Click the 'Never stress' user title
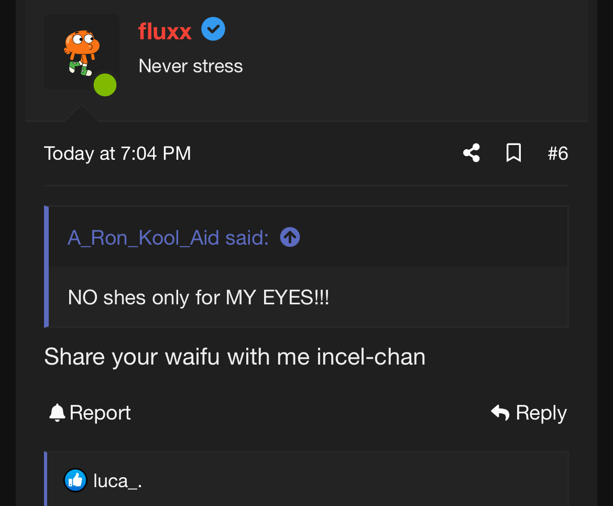613x506 pixels. click(x=191, y=67)
